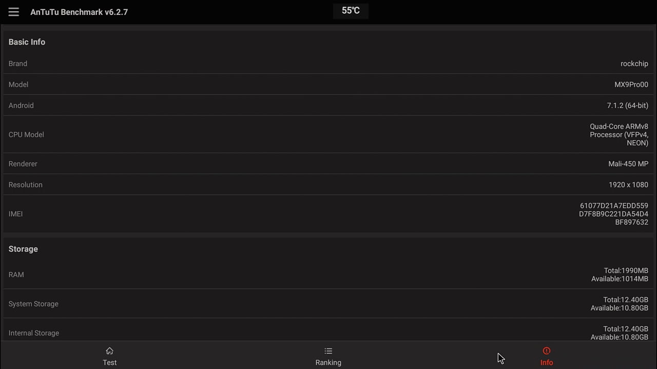Select the RAM total and available row
657x369 pixels.
pos(328,275)
